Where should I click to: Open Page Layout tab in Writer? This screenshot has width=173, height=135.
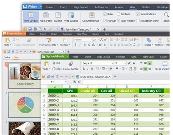click(x=81, y=7)
